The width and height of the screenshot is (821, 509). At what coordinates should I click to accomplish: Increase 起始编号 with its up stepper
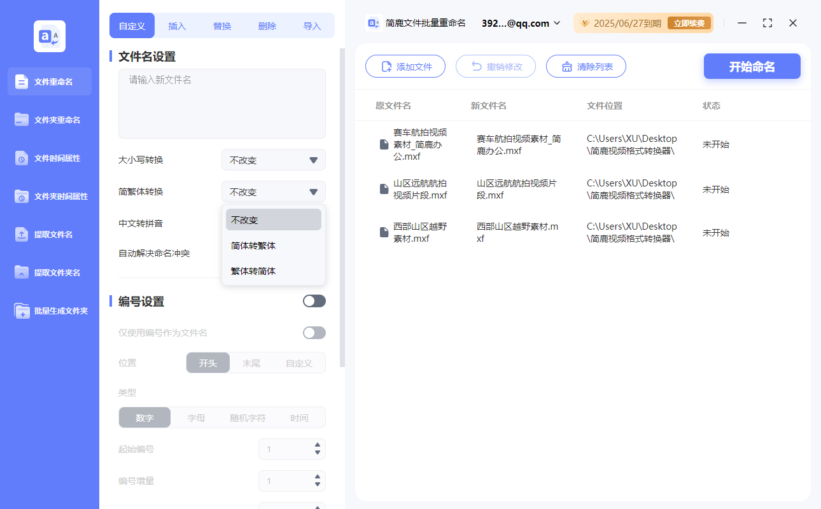pos(316,446)
